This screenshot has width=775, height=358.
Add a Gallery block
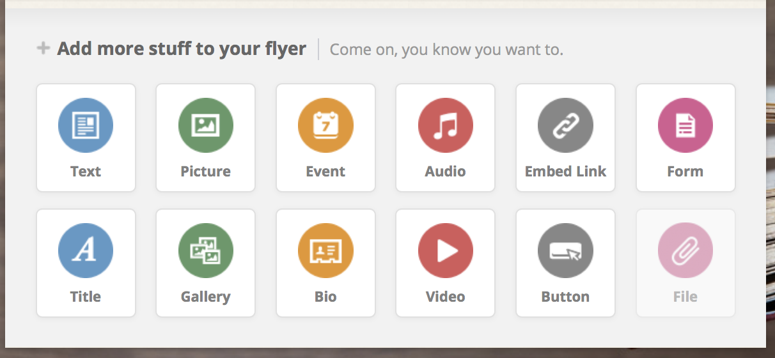205,263
